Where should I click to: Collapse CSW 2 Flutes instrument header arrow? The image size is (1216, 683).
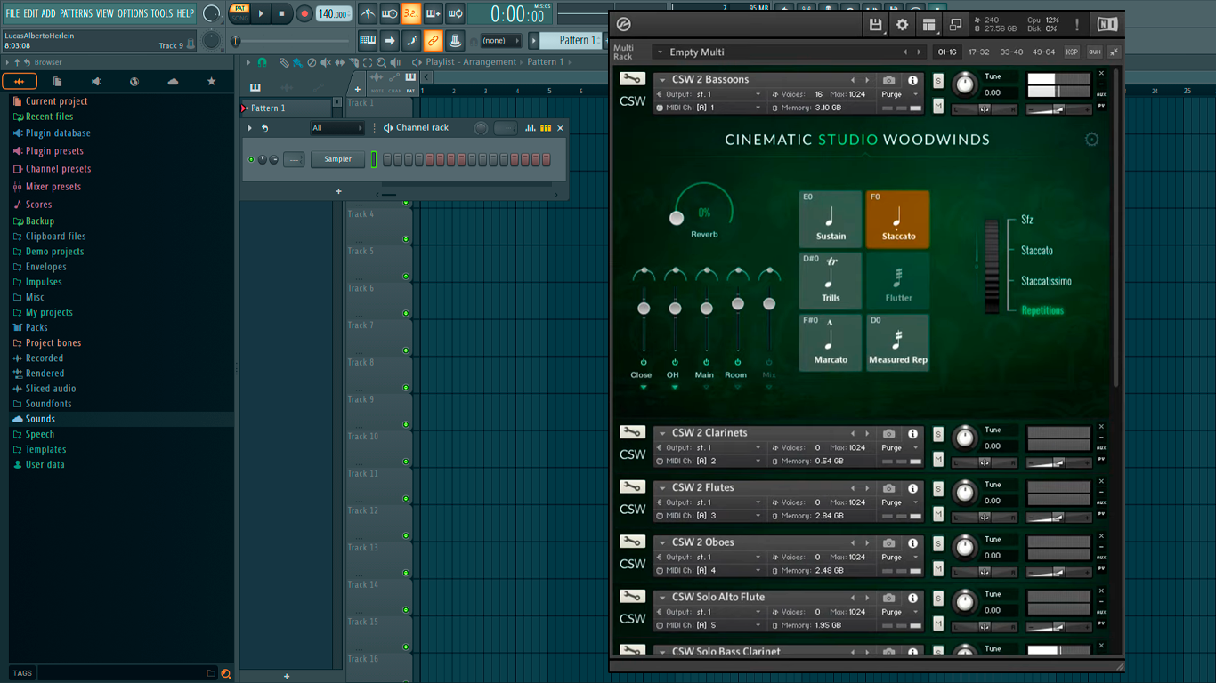pos(662,488)
